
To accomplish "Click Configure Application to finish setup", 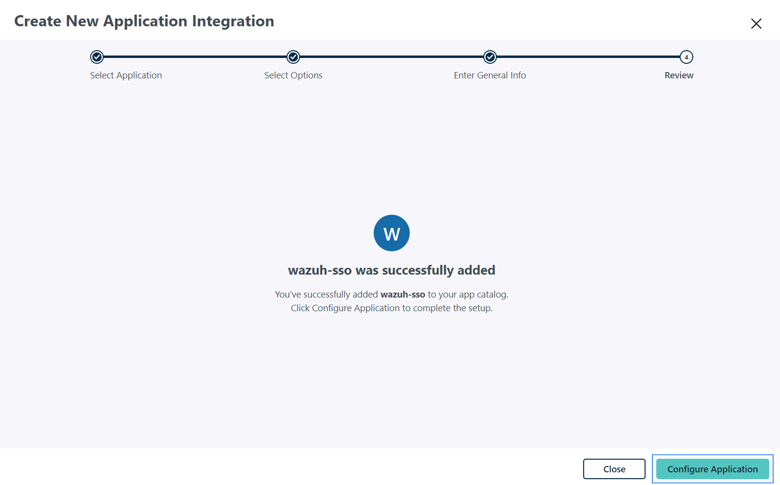I will 712,469.
